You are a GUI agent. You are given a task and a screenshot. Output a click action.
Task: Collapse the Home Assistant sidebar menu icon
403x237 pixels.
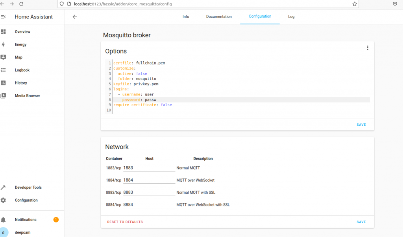(x=3, y=17)
